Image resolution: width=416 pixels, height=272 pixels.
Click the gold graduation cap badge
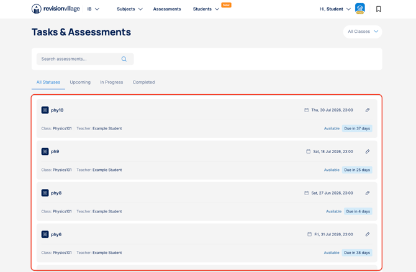(x=359, y=9)
